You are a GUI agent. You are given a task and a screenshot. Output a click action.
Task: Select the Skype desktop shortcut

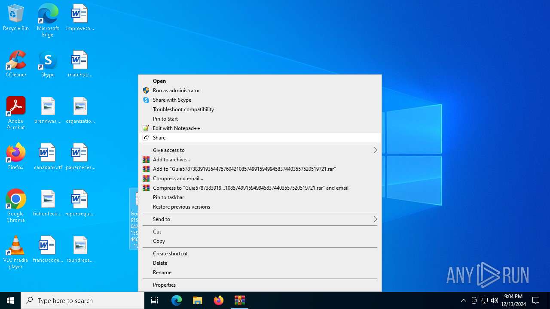pos(48,64)
